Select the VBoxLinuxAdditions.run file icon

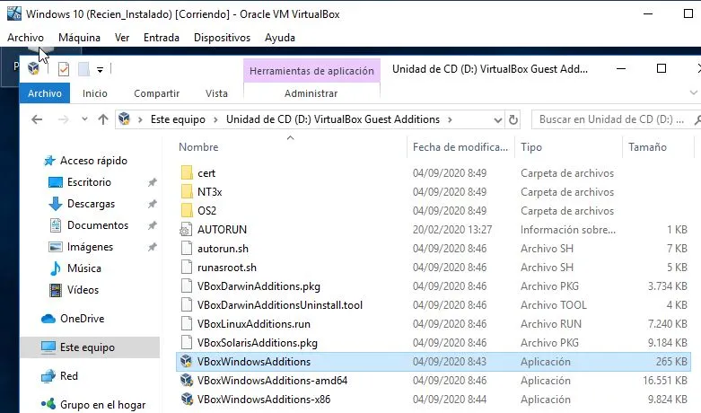(187, 323)
